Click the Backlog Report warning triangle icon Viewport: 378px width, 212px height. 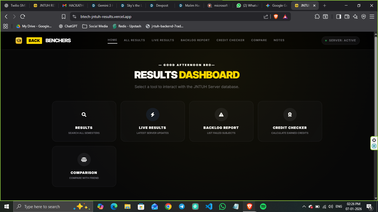click(x=221, y=115)
